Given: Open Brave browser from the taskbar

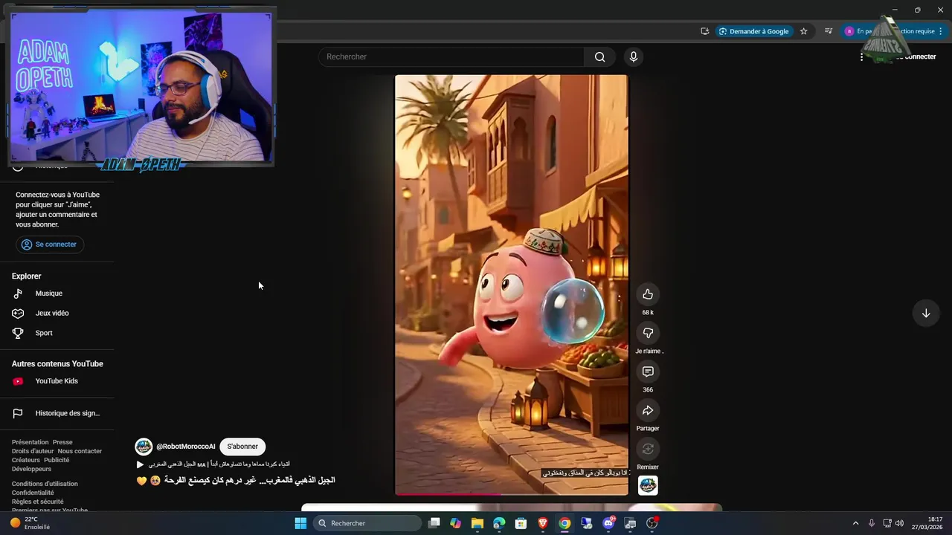Looking at the screenshot, I should pyautogui.click(x=543, y=523).
